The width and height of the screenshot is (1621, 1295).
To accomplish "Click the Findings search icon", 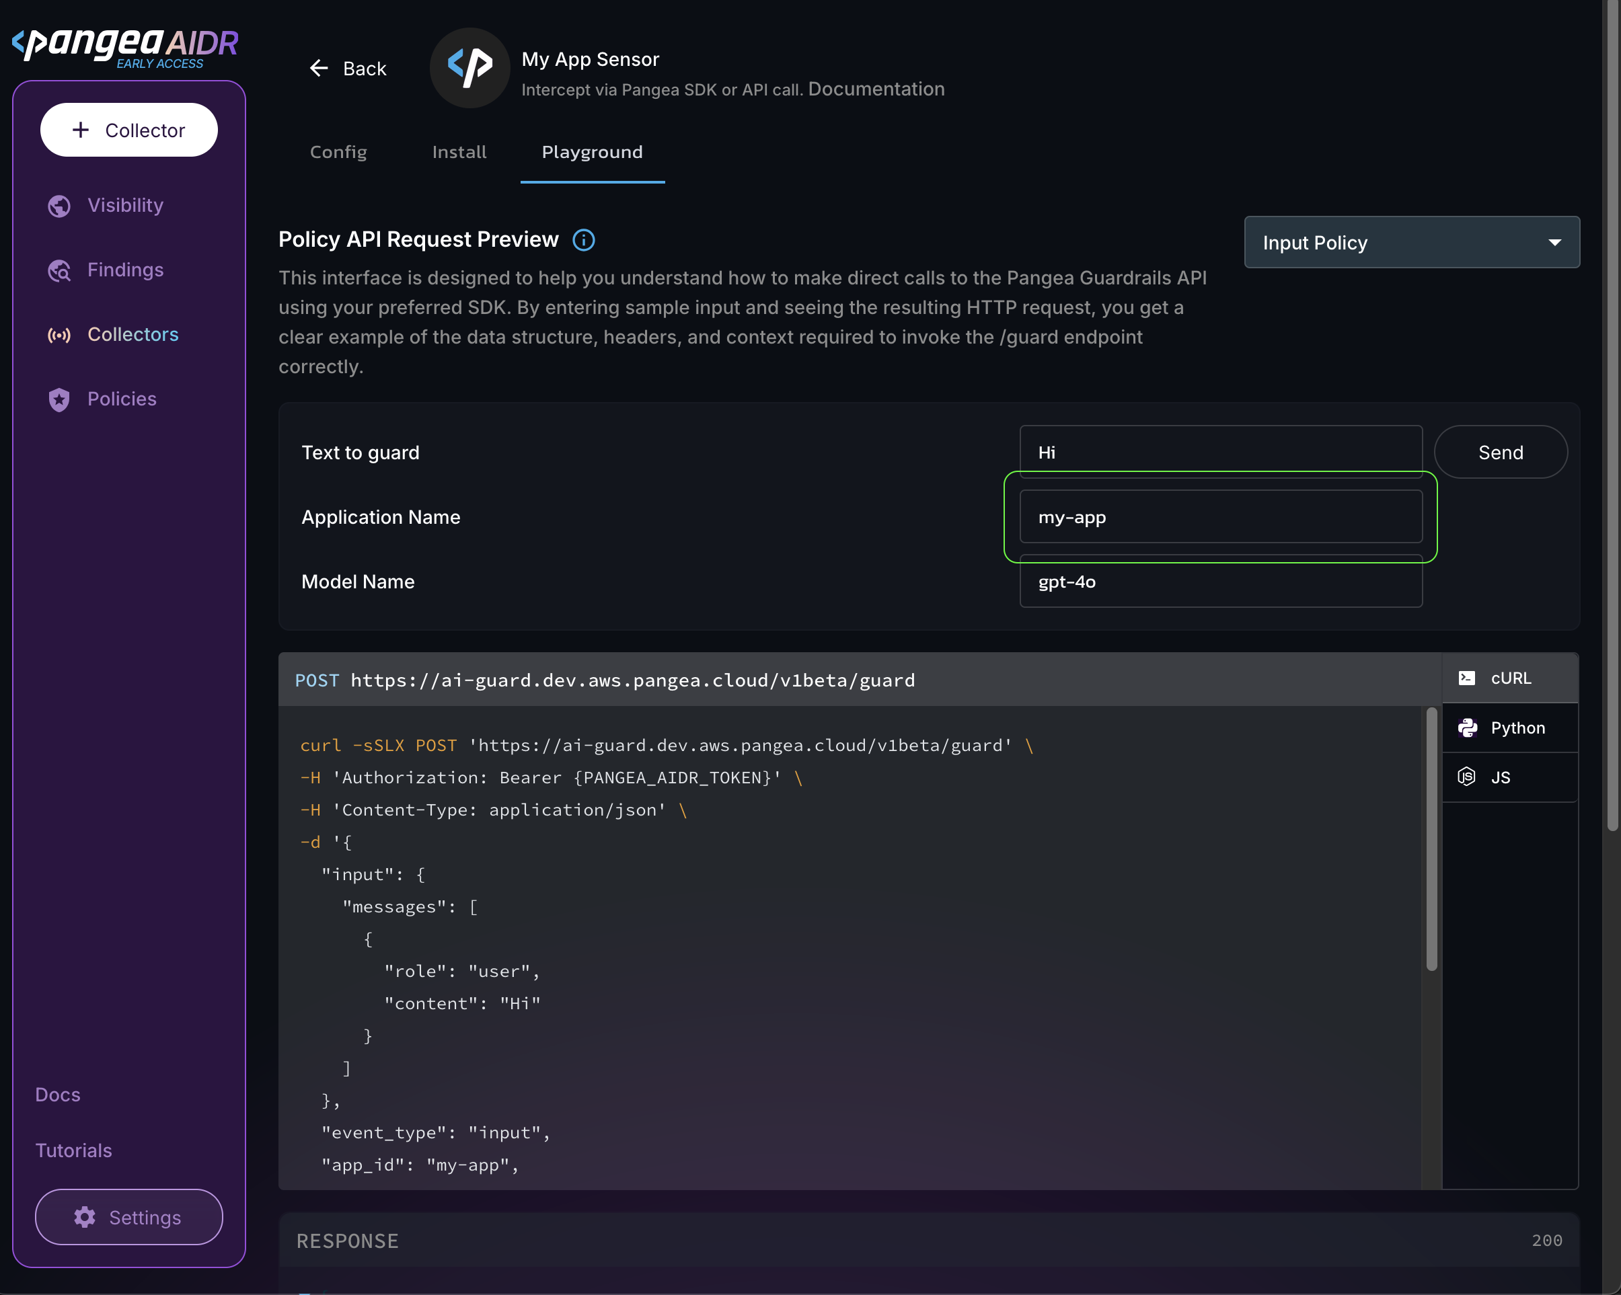I will pos(59,270).
